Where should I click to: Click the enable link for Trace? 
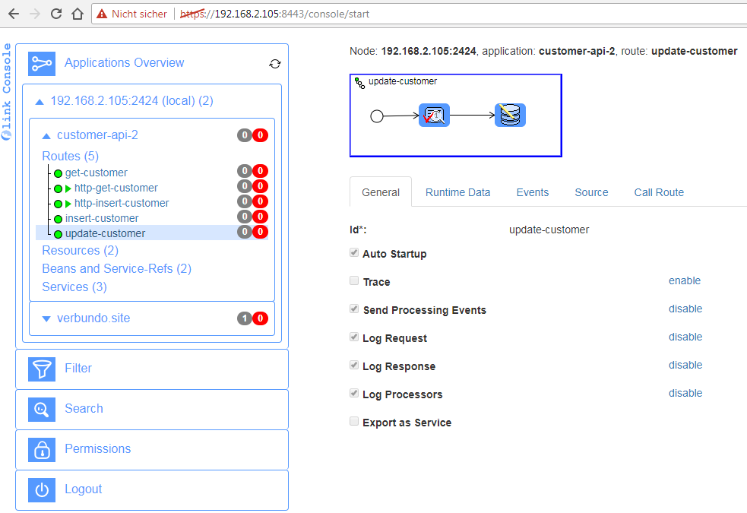(684, 280)
